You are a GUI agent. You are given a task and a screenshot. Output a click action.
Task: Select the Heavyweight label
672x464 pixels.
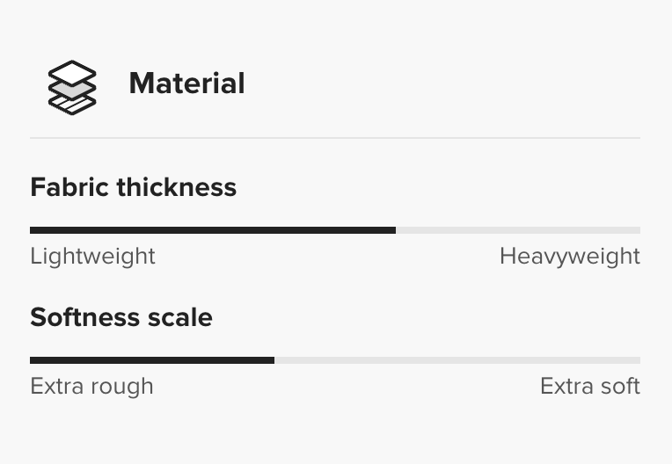point(569,257)
